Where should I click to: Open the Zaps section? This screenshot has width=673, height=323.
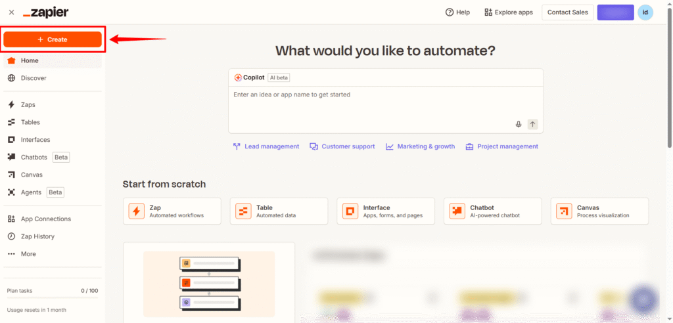pyautogui.click(x=53, y=104)
